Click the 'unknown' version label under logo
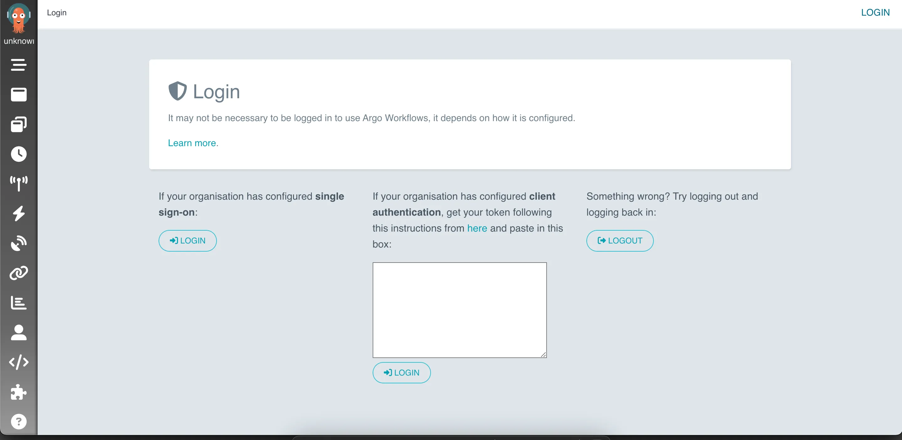 [19, 41]
